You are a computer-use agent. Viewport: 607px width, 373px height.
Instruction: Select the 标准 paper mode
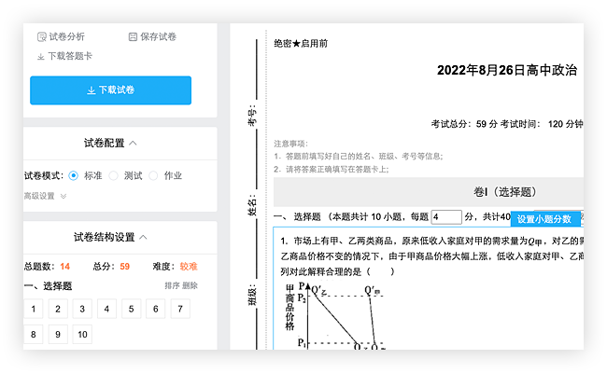click(74, 175)
